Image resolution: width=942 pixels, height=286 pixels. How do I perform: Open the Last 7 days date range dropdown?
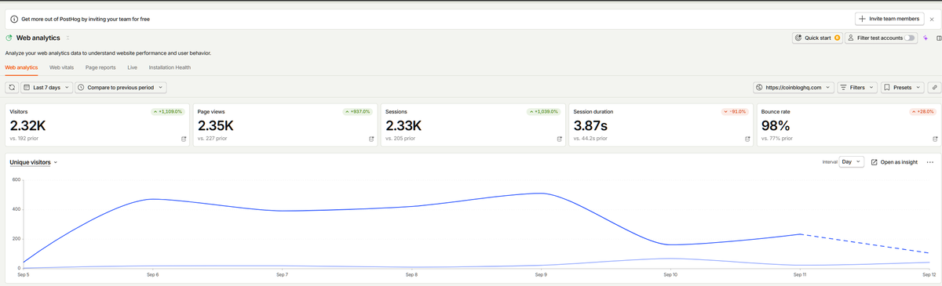[x=47, y=88]
